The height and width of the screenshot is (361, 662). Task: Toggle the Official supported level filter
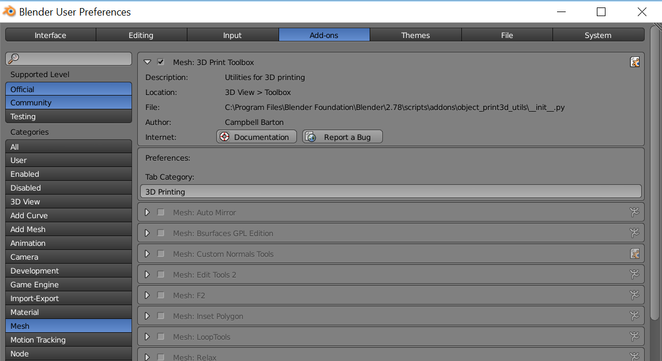pos(69,89)
